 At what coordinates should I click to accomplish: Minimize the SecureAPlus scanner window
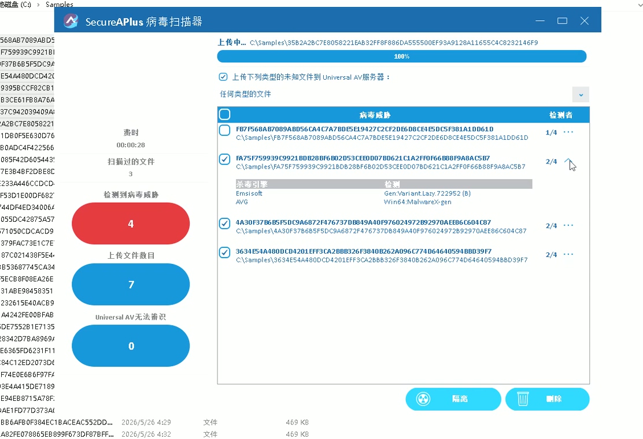(540, 21)
